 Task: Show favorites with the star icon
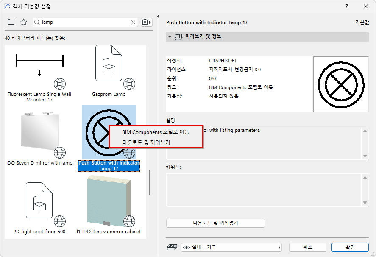coord(24,22)
